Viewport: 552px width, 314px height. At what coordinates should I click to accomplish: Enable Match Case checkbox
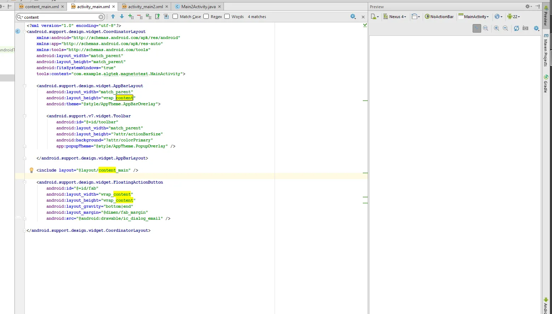[175, 16]
